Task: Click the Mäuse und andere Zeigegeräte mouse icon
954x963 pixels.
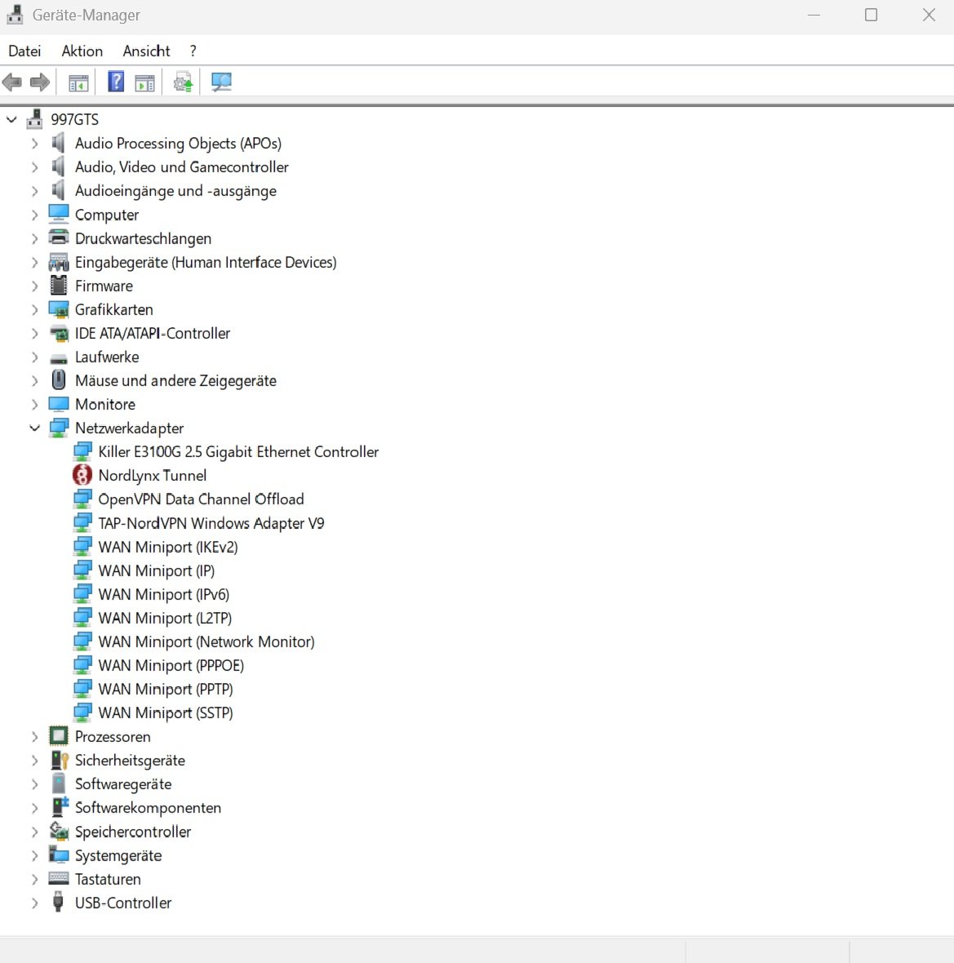Action: point(59,380)
